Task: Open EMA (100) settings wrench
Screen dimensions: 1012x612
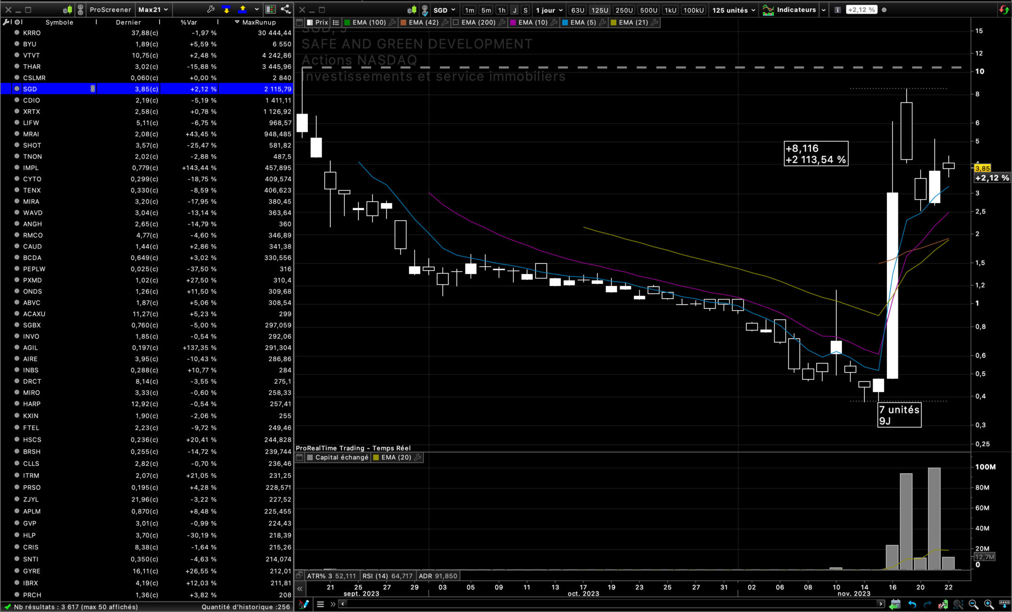Action: coord(392,22)
